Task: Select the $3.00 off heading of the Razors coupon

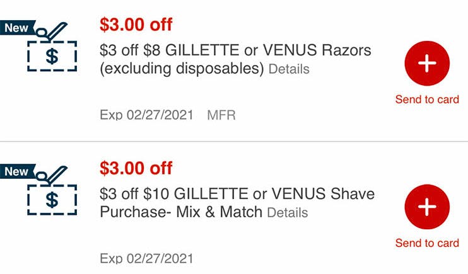Action: [x=136, y=25]
